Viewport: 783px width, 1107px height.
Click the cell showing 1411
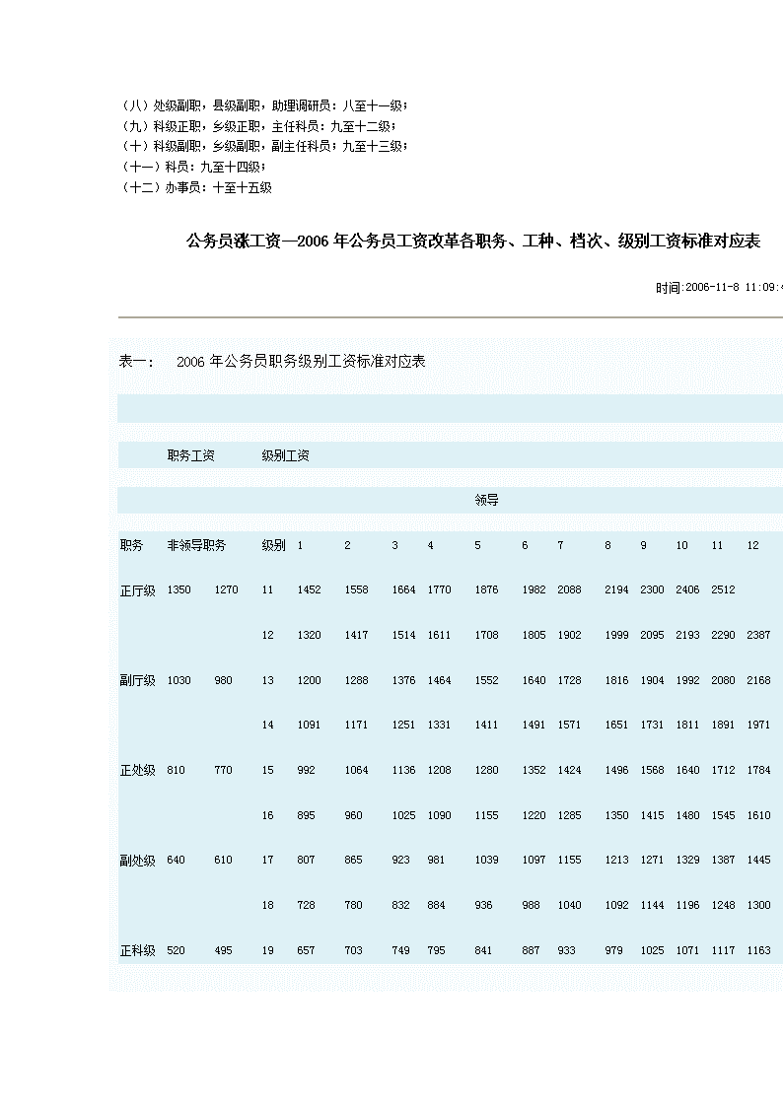[486, 726]
